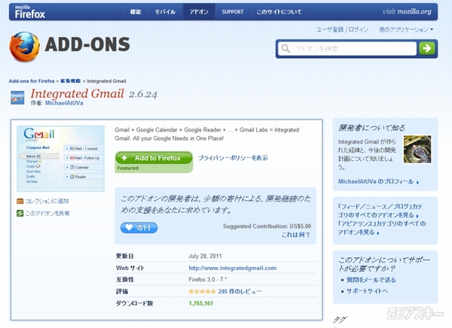Click the Suggested Contribution: US$5.00 text

point(267,226)
